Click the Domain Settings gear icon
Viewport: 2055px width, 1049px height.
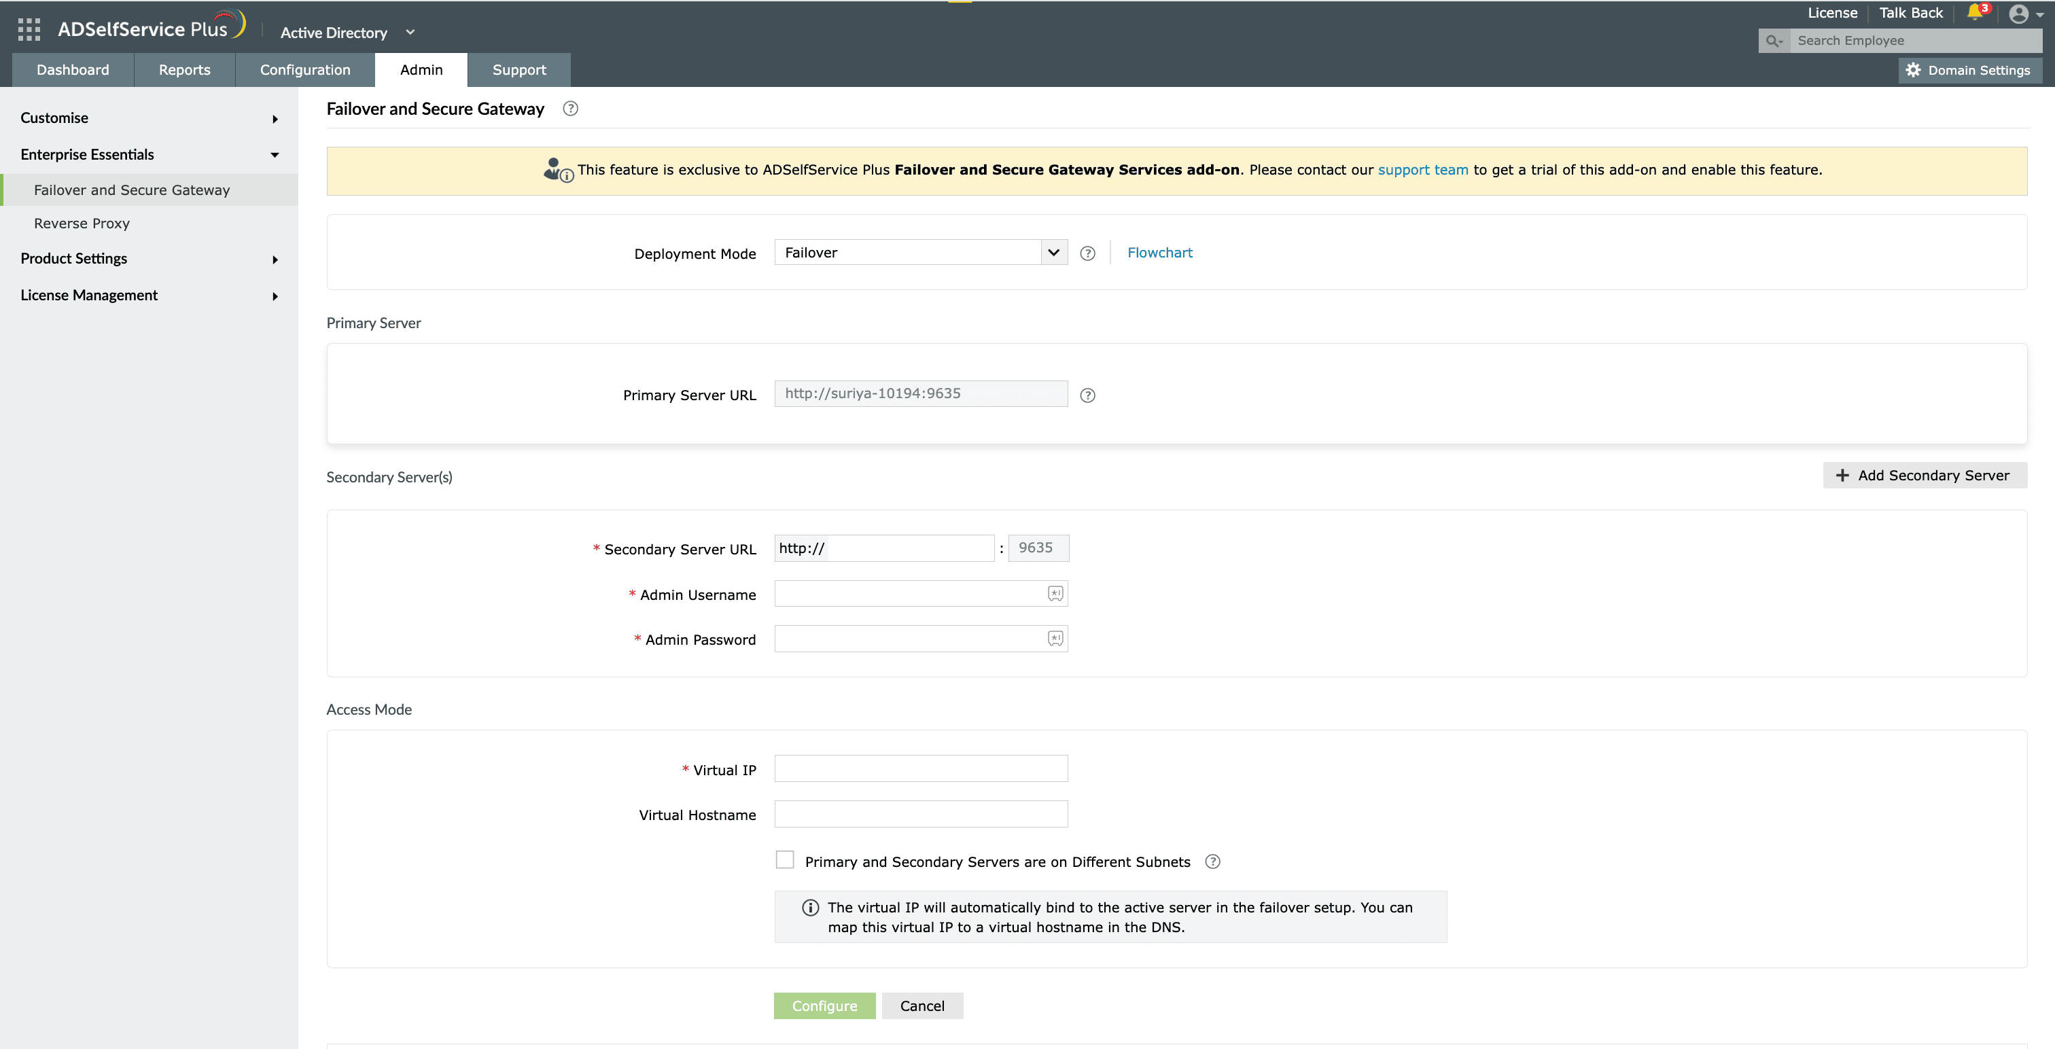tap(1913, 70)
